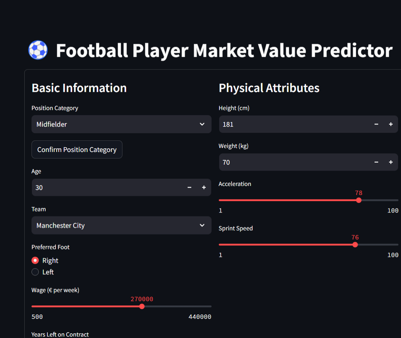Open the Position Category dropdown

(121, 124)
